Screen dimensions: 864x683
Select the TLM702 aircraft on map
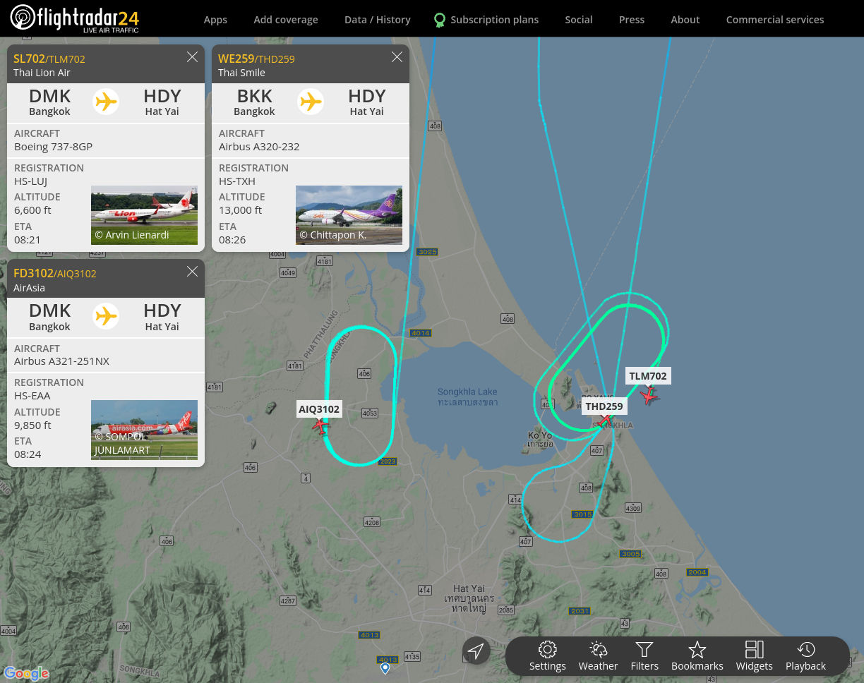pyautogui.click(x=649, y=396)
